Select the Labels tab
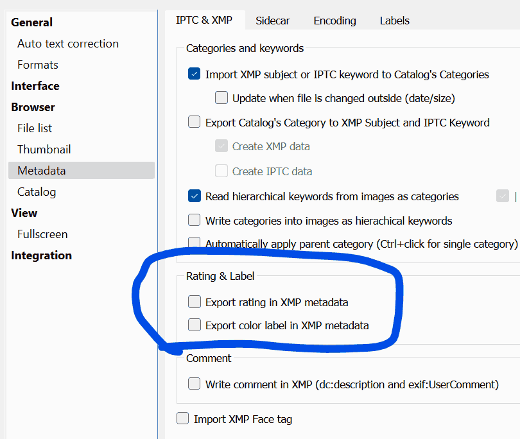 [x=394, y=21]
